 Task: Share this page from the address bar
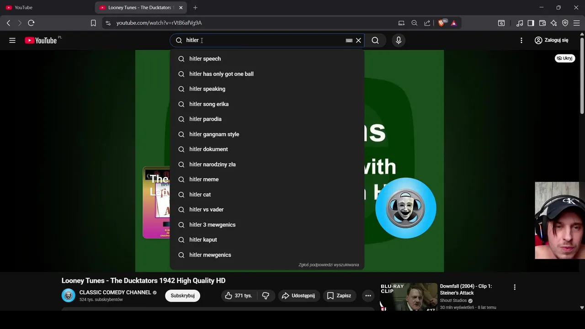coord(427,23)
